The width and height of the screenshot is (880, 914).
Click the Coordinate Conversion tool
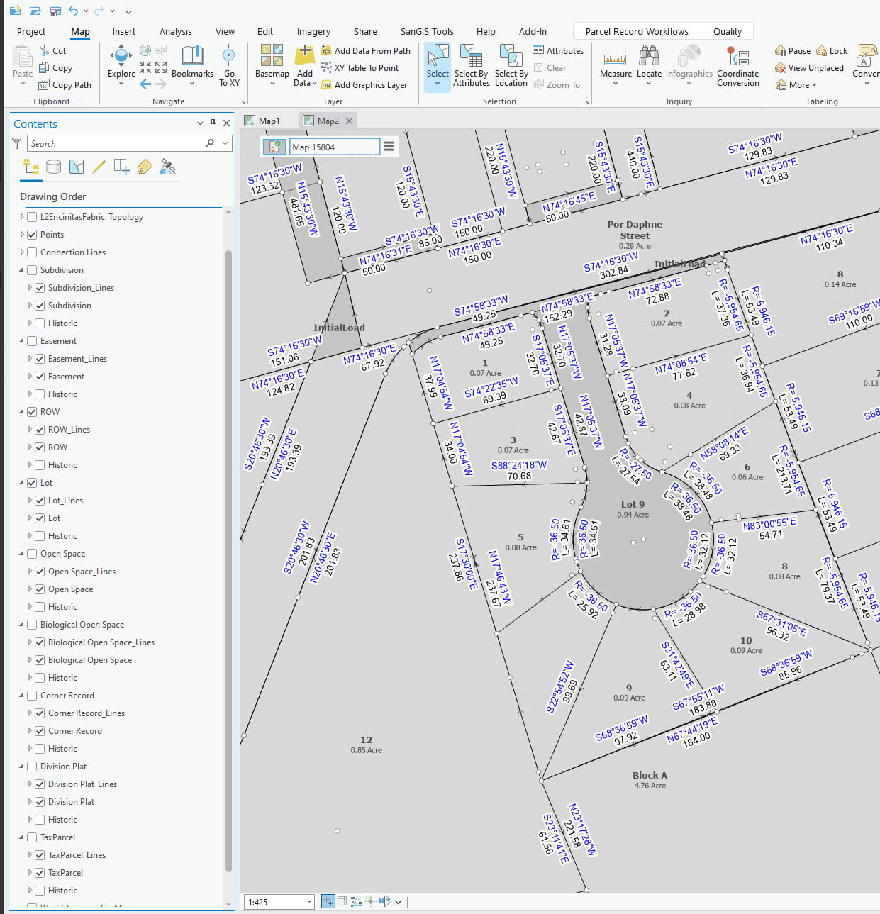pyautogui.click(x=737, y=65)
